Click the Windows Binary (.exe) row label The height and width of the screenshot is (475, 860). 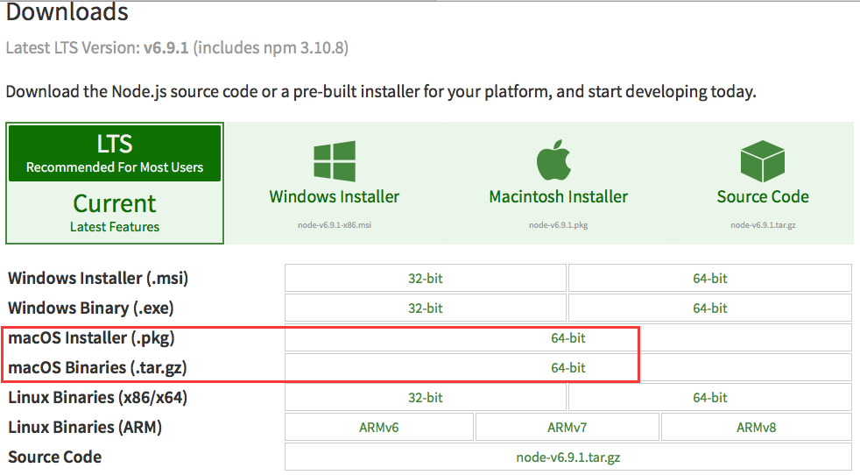pyautogui.click(x=90, y=308)
